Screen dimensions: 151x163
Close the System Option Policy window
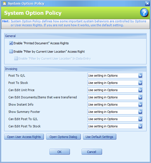pos(147,4)
